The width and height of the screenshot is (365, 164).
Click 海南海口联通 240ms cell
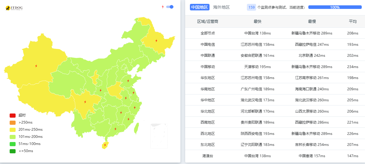(x=312, y=89)
